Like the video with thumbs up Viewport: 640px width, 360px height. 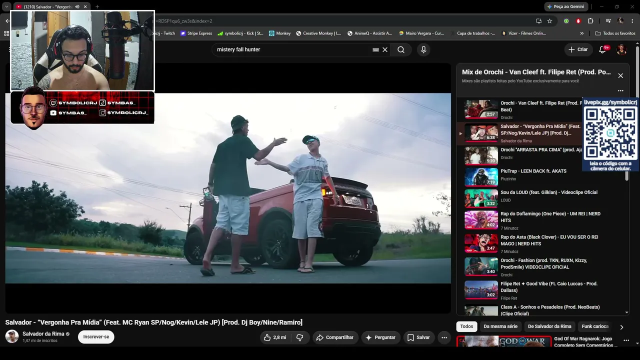[274, 337]
